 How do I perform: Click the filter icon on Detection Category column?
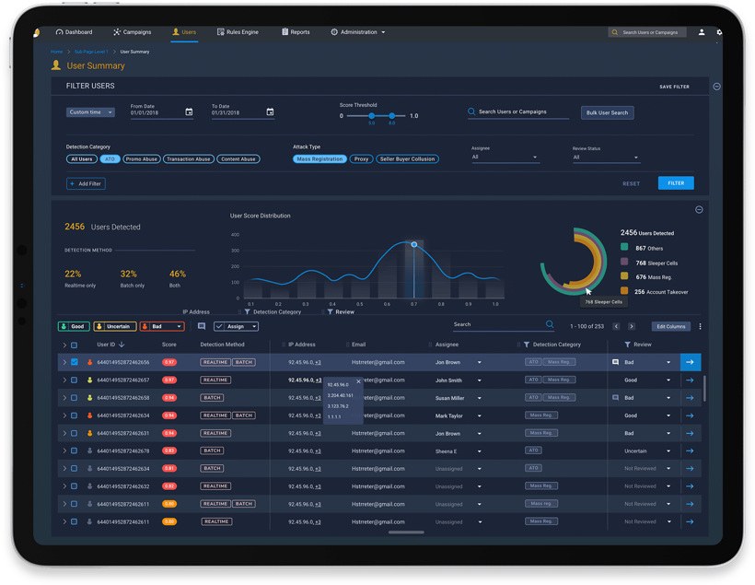pyautogui.click(x=527, y=345)
